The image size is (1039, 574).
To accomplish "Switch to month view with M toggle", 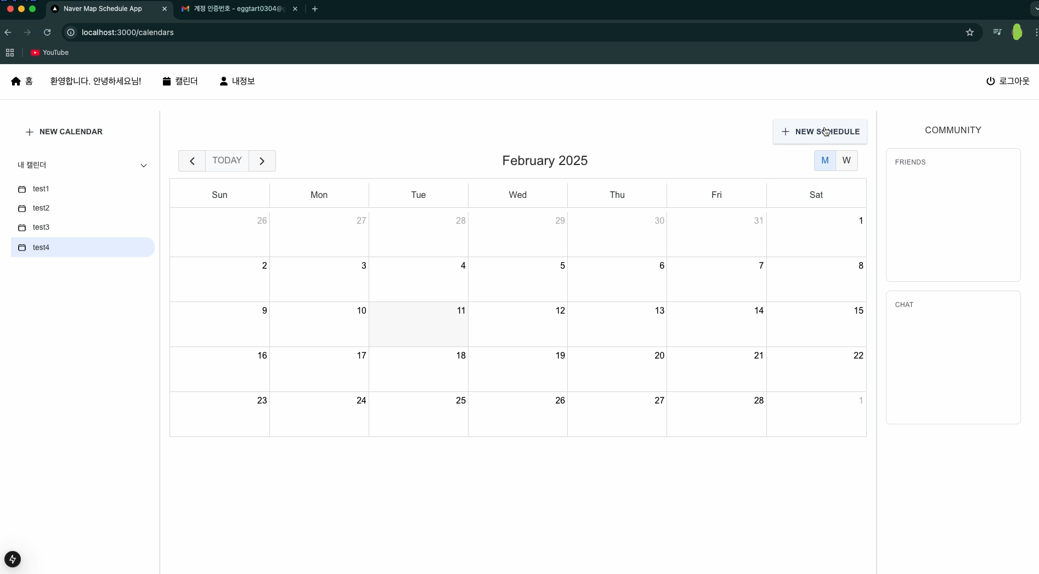I will pos(825,161).
